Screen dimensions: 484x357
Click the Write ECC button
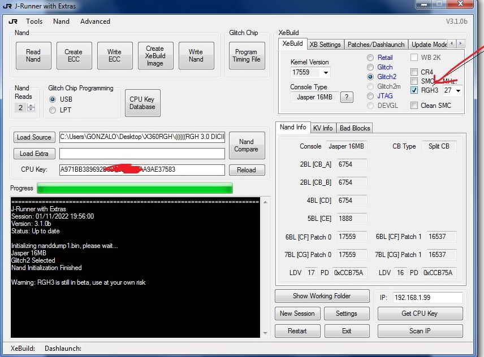[x=115, y=55]
